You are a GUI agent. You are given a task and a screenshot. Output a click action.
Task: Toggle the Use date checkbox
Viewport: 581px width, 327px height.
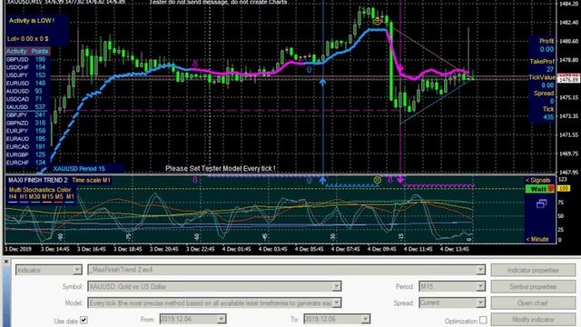[x=84, y=320]
